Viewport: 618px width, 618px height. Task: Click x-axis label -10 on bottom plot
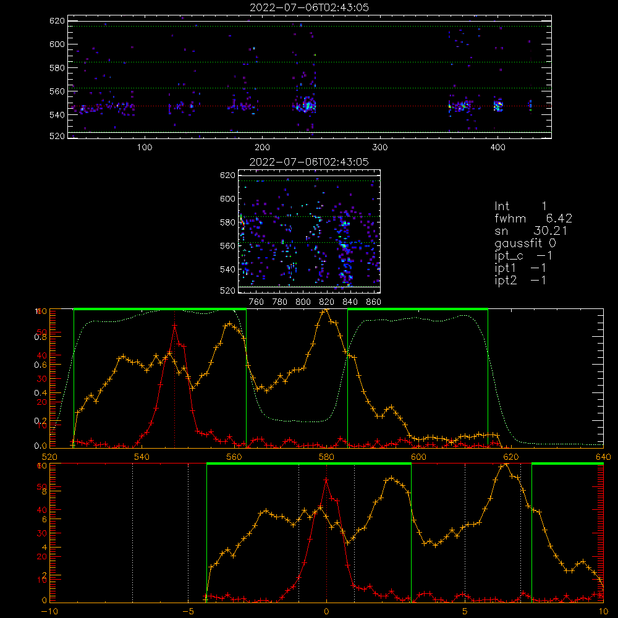[x=49, y=611]
